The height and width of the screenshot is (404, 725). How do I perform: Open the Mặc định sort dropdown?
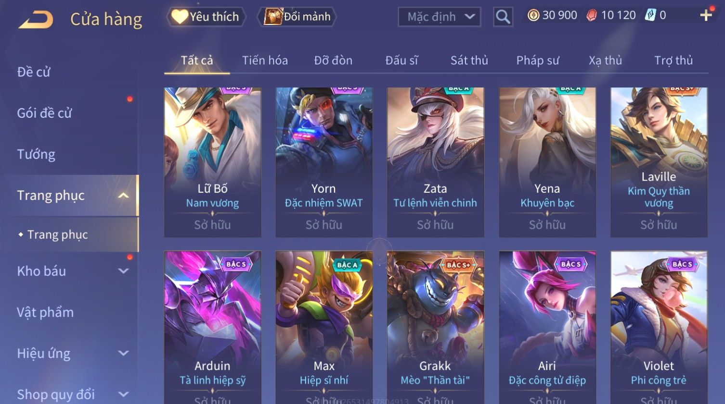(x=440, y=17)
